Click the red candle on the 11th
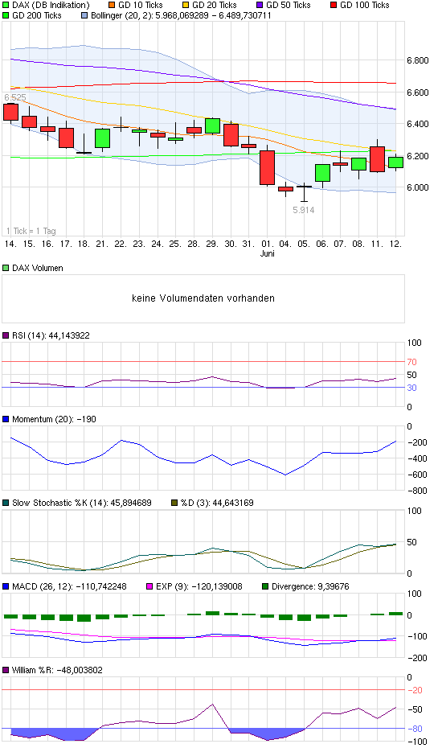This screenshot has height=748, width=438. click(x=377, y=159)
